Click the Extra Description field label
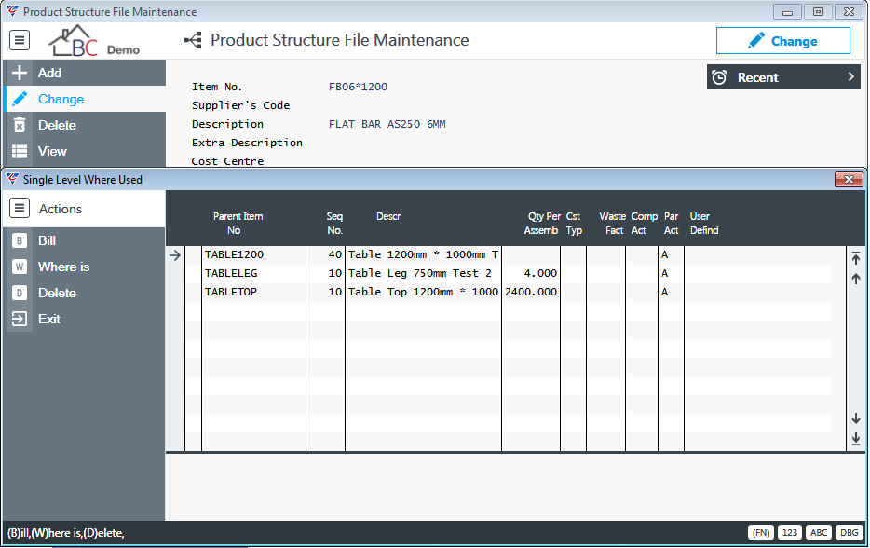Image resolution: width=870 pixels, height=548 pixels. 247,143
